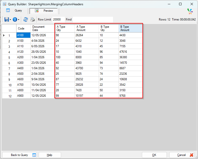Click the A Type Qty column header
Image resolution: width=198 pixels, height=159 pixels.
(x=65, y=28)
